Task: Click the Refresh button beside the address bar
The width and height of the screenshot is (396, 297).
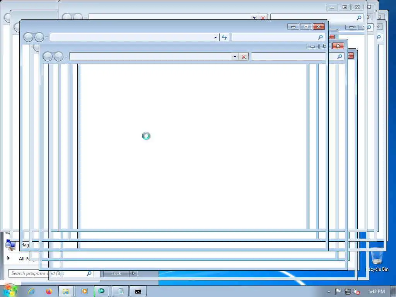Action: pos(224,38)
